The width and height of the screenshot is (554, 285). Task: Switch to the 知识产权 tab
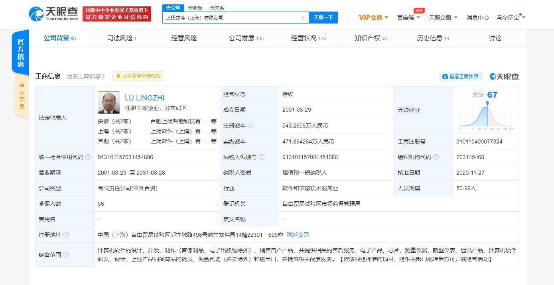pyautogui.click(x=371, y=38)
